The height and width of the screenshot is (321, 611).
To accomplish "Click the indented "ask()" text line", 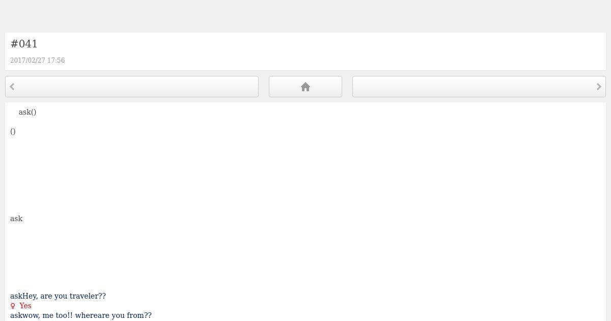I will coord(27,112).
